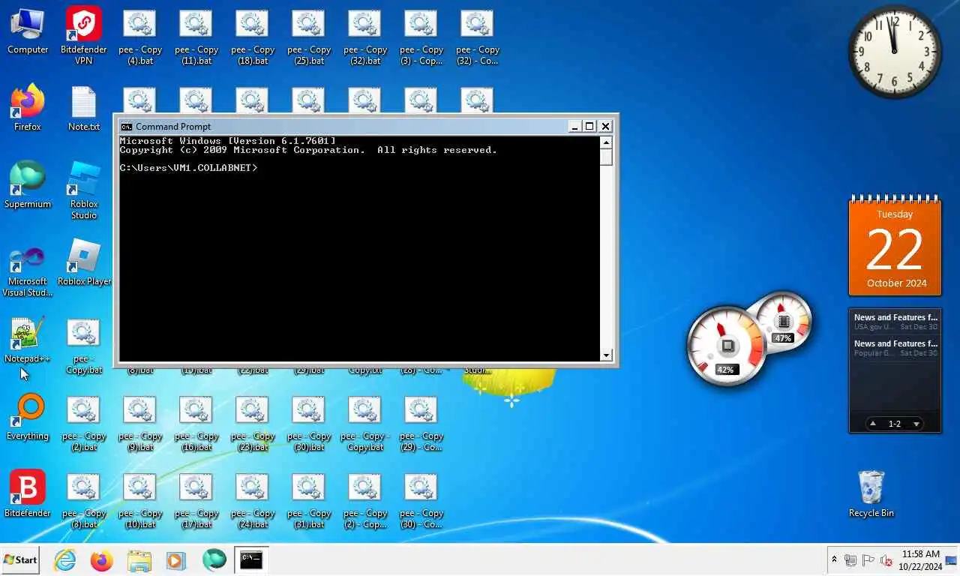Open Windows Explorer from the taskbar

(x=139, y=559)
